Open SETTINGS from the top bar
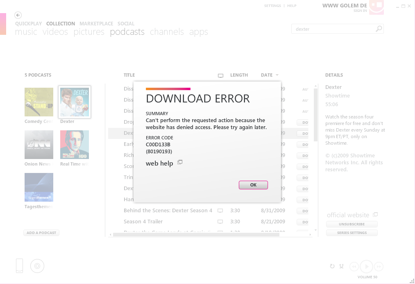Viewport: 415px width, 284px height. point(272,6)
